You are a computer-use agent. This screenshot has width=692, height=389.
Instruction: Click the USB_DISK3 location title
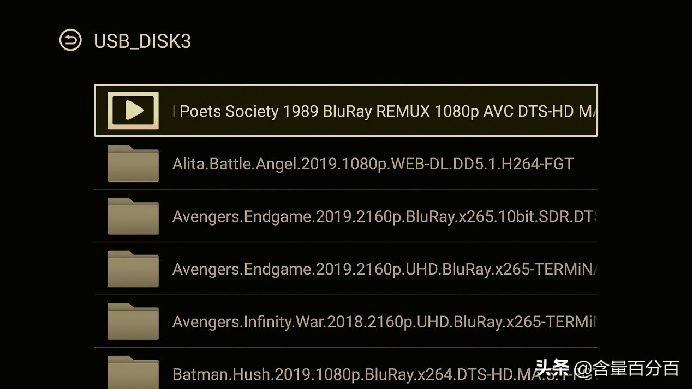tap(142, 41)
